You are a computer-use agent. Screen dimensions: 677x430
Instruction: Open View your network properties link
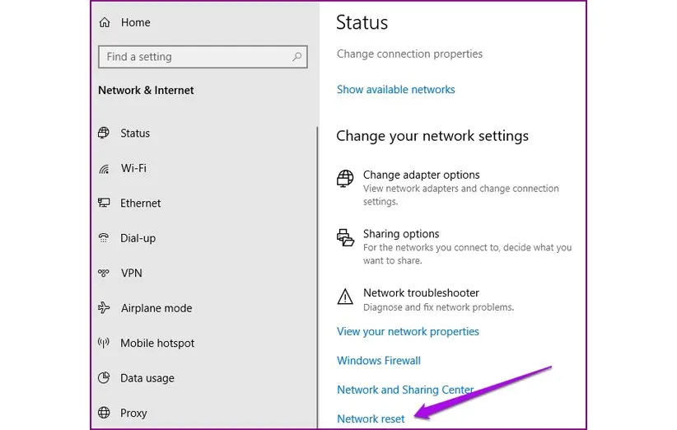click(408, 331)
